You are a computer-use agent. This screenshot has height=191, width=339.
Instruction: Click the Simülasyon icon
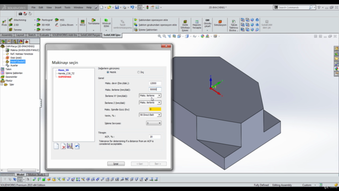[x=220, y=21]
